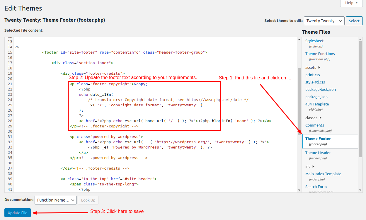This screenshot has width=366, height=220.
Task: Open package.json file
Action: click(x=316, y=97)
